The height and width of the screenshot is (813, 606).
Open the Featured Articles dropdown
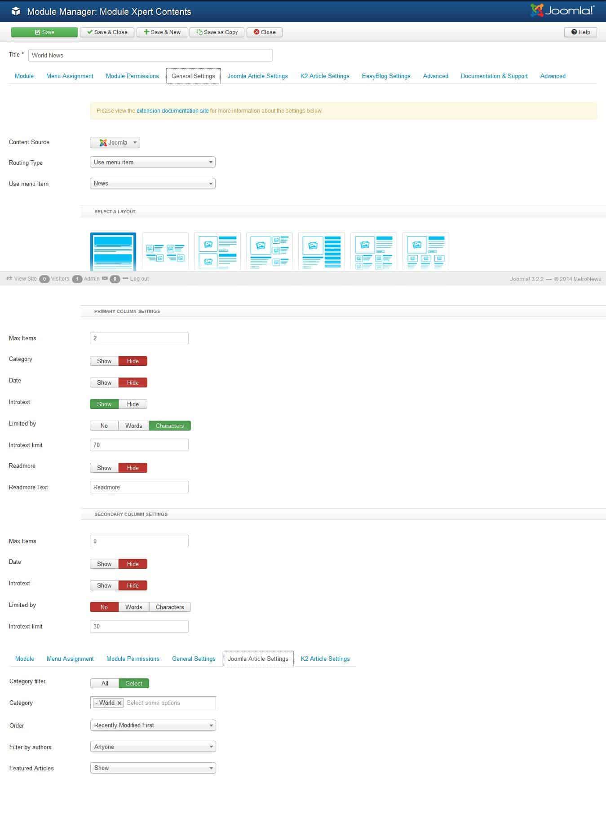click(x=153, y=768)
